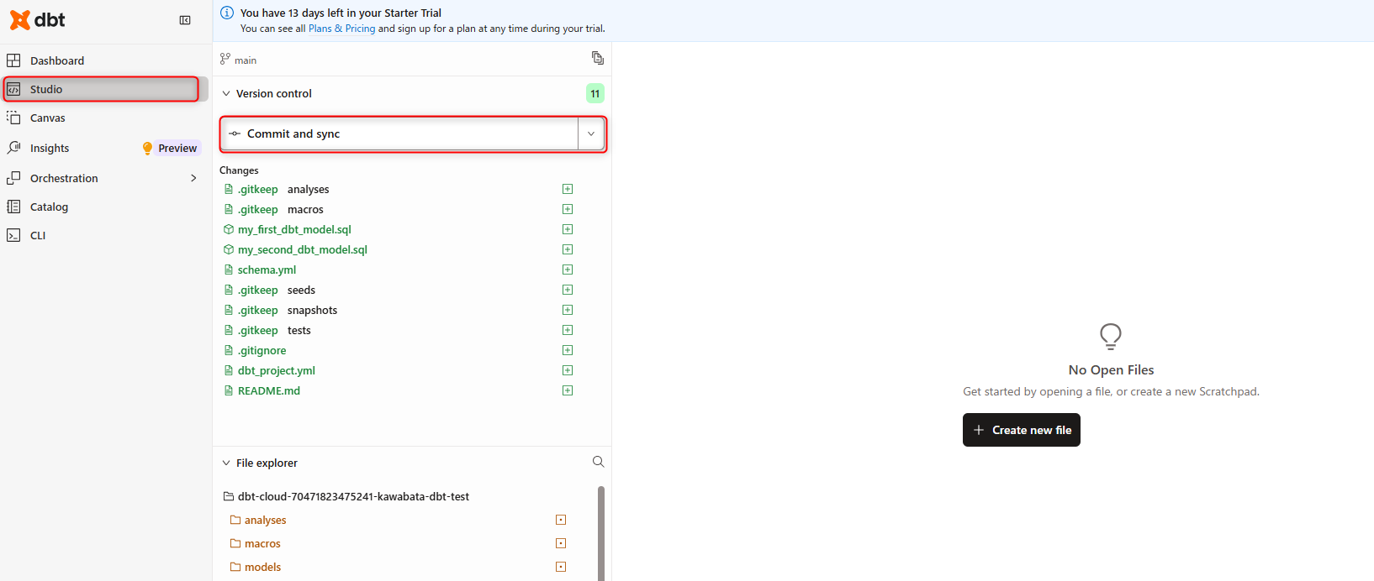Open CLI from the sidebar
Viewport: 1374px width, 581px height.
click(104, 235)
